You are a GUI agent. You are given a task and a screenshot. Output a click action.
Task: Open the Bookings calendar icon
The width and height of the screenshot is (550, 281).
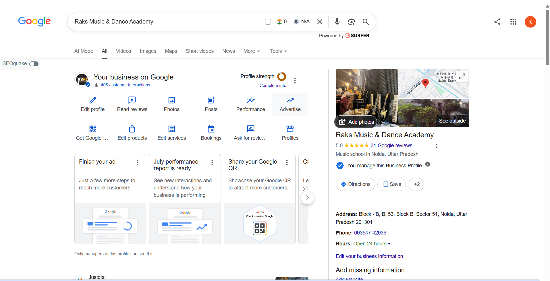(211, 129)
